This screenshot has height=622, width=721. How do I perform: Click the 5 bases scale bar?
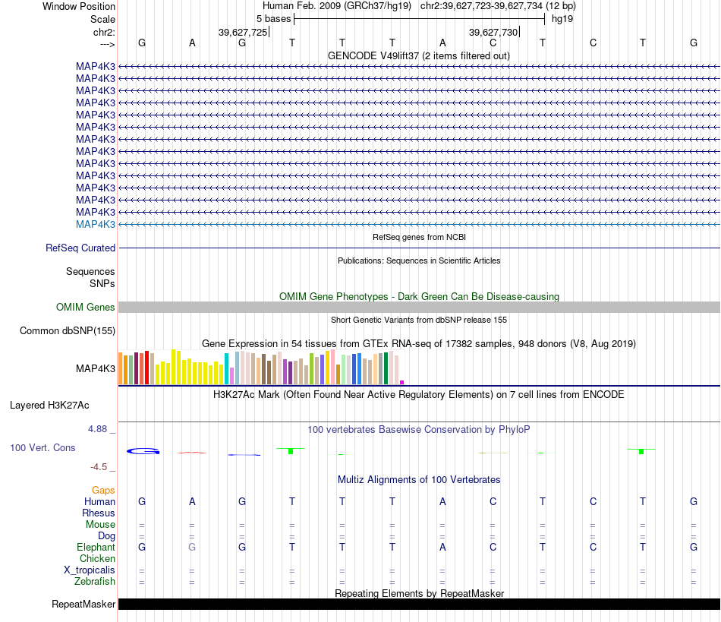[420, 19]
